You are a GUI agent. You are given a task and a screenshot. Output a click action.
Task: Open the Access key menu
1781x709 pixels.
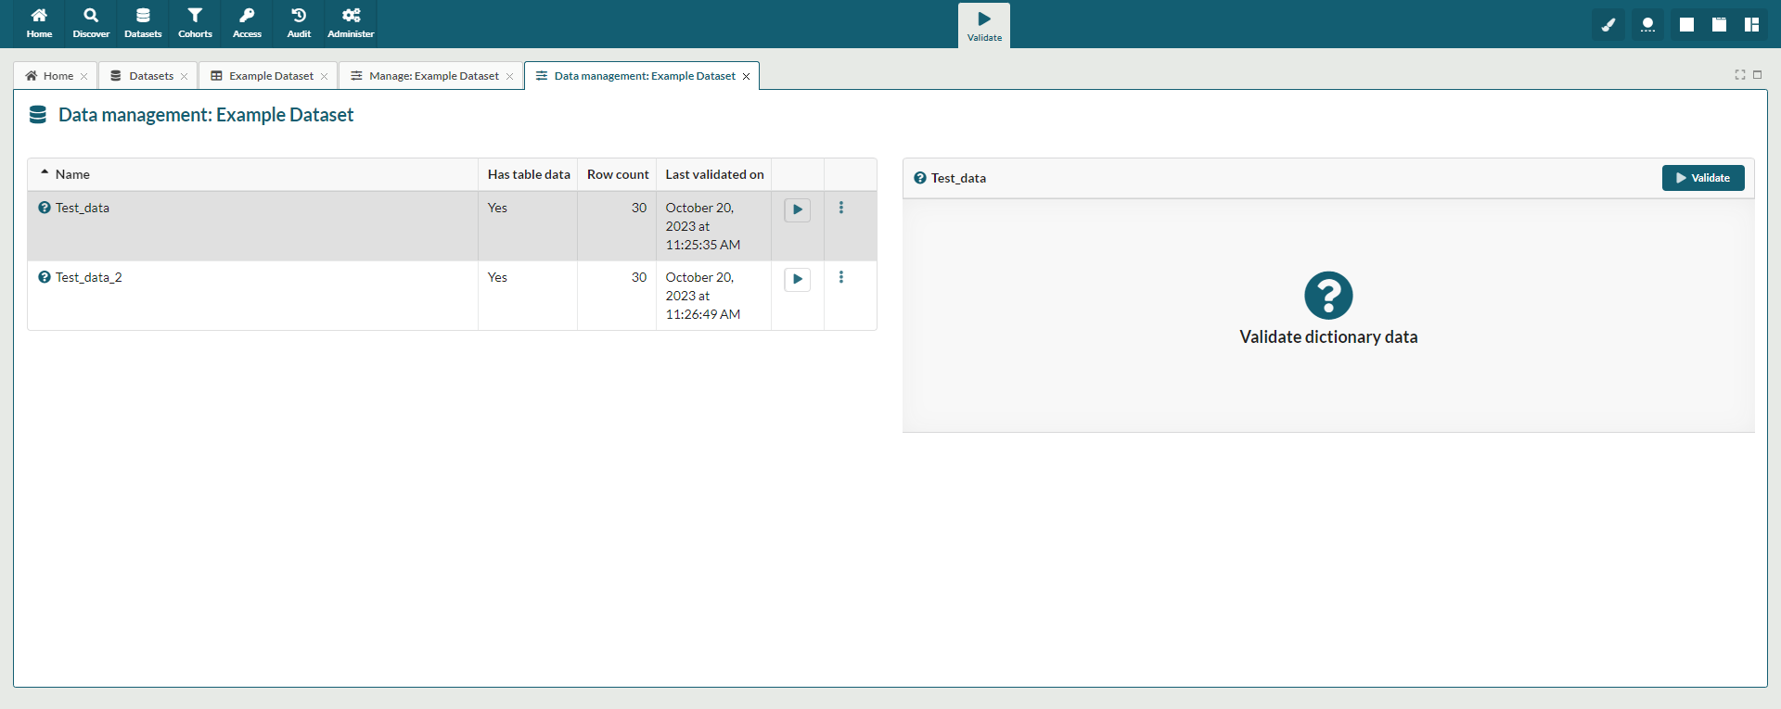coord(247,23)
